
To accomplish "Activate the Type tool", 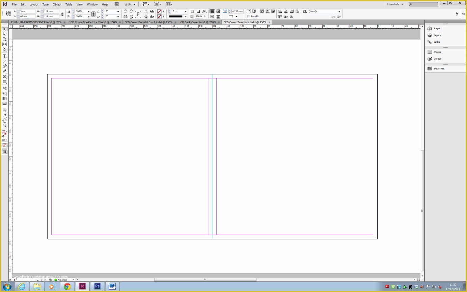I will point(4,56).
